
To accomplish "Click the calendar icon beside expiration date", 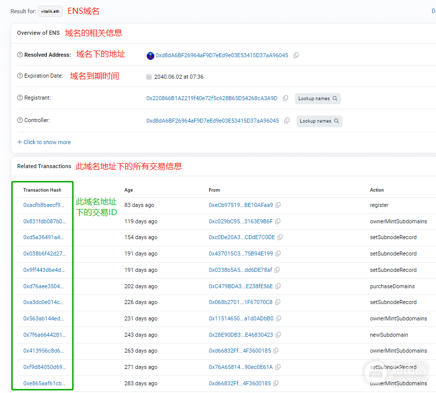I will (x=149, y=77).
